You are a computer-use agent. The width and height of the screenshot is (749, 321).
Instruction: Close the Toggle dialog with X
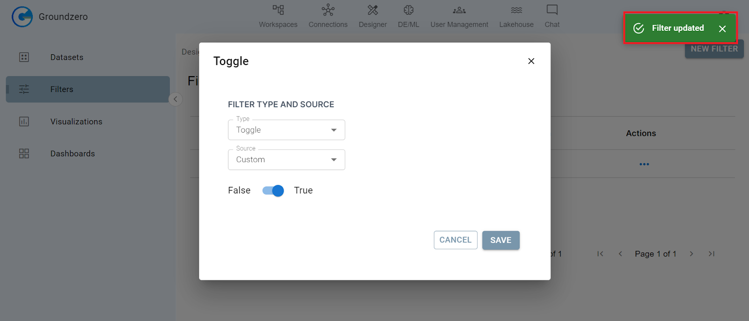[531, 61]
